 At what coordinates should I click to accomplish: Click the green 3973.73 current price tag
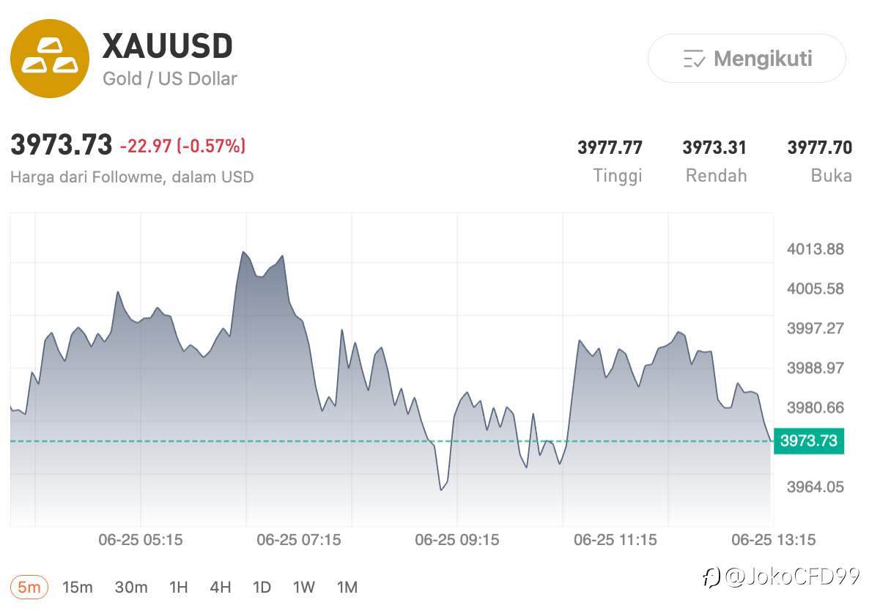pos(809,441)
